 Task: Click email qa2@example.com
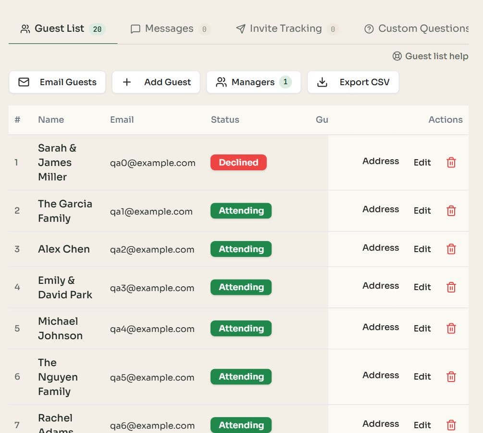[152, 250]
